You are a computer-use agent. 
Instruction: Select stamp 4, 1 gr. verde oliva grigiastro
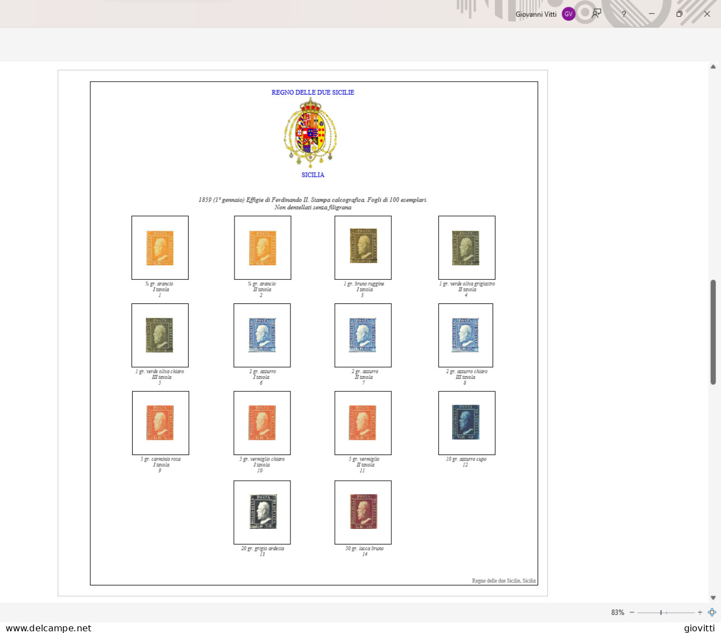click(466, 248)
